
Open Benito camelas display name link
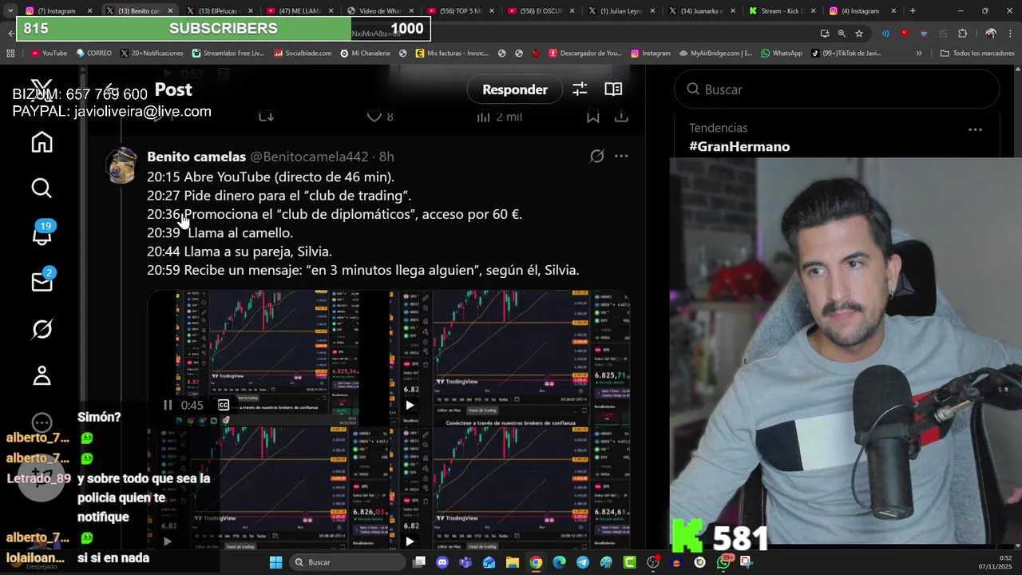pyautogui.click(x=196, y=157)
